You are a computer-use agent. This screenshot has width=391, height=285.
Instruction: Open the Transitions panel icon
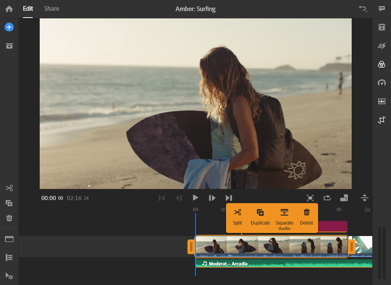(381, 46)
